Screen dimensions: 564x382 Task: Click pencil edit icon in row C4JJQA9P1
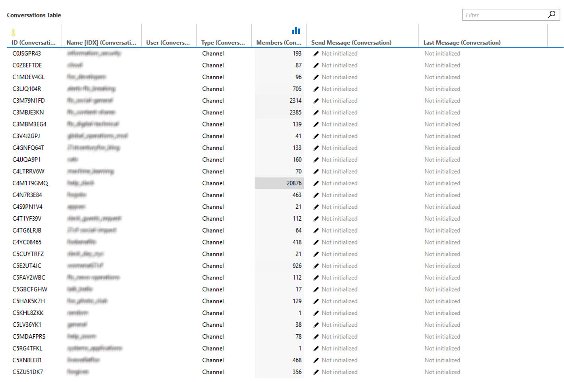[316, 159]
